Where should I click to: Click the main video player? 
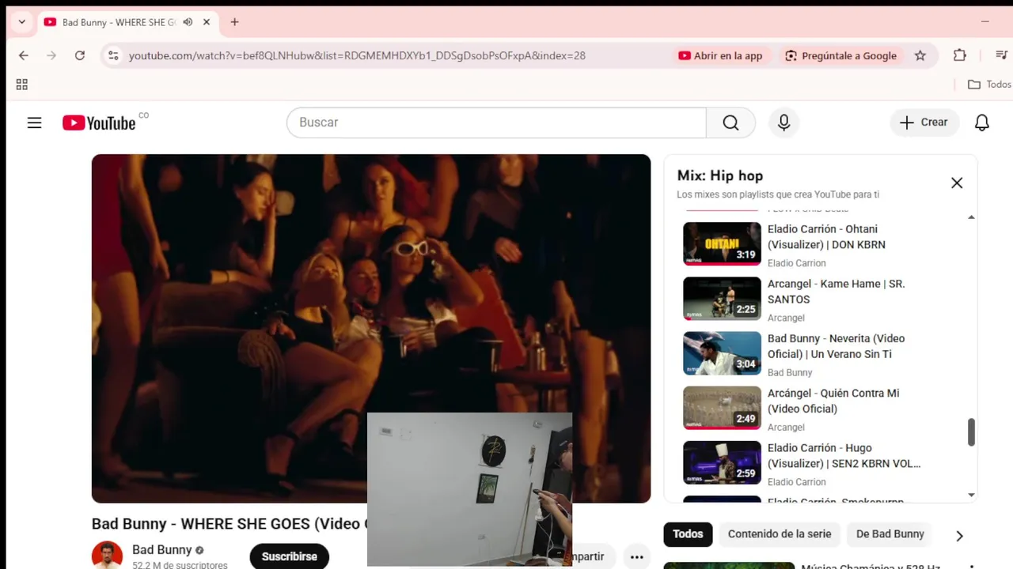(x=371, y=328)
